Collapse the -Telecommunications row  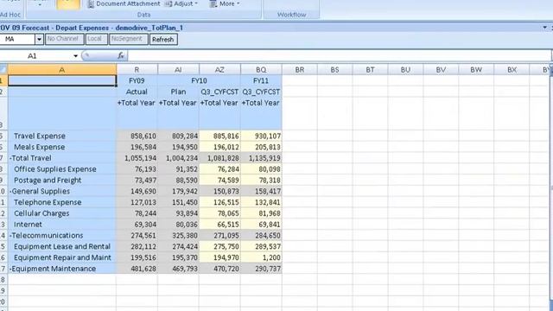coord(10,235)
